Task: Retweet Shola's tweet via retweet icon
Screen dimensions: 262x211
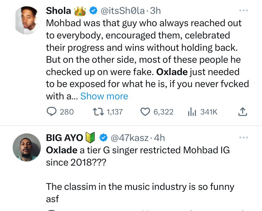Action: 97,112
